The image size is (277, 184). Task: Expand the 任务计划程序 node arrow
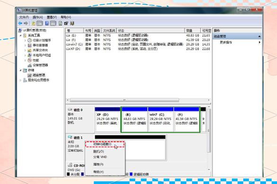coord(25,40)
